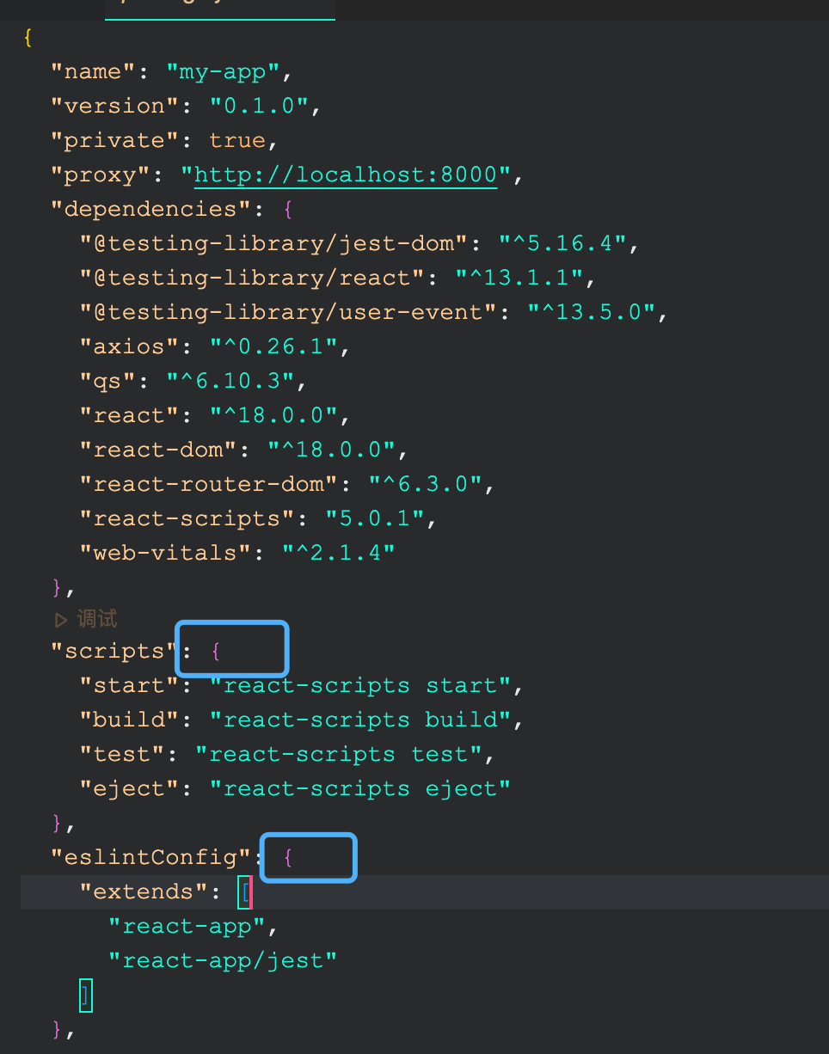
Task: Select the extends array closing bracket
Action: [85, 996]
